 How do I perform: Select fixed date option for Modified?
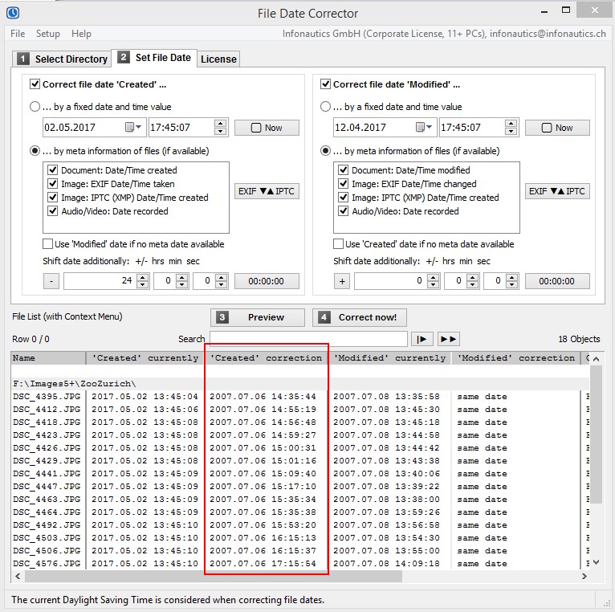(325, 107)
